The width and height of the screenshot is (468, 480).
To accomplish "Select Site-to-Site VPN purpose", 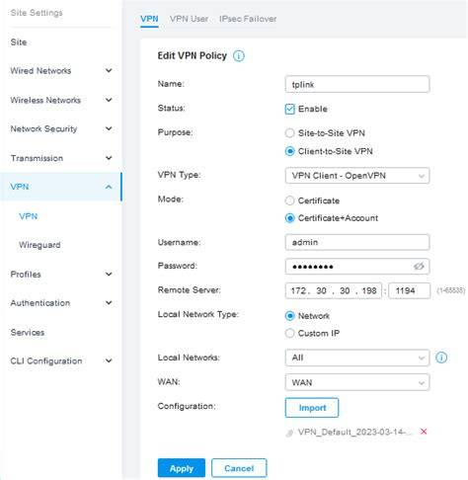I will (x=289, y=133).
